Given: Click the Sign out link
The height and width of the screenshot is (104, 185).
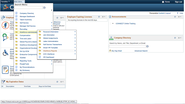Looking at the screenshot, I should tap(178, 2).
